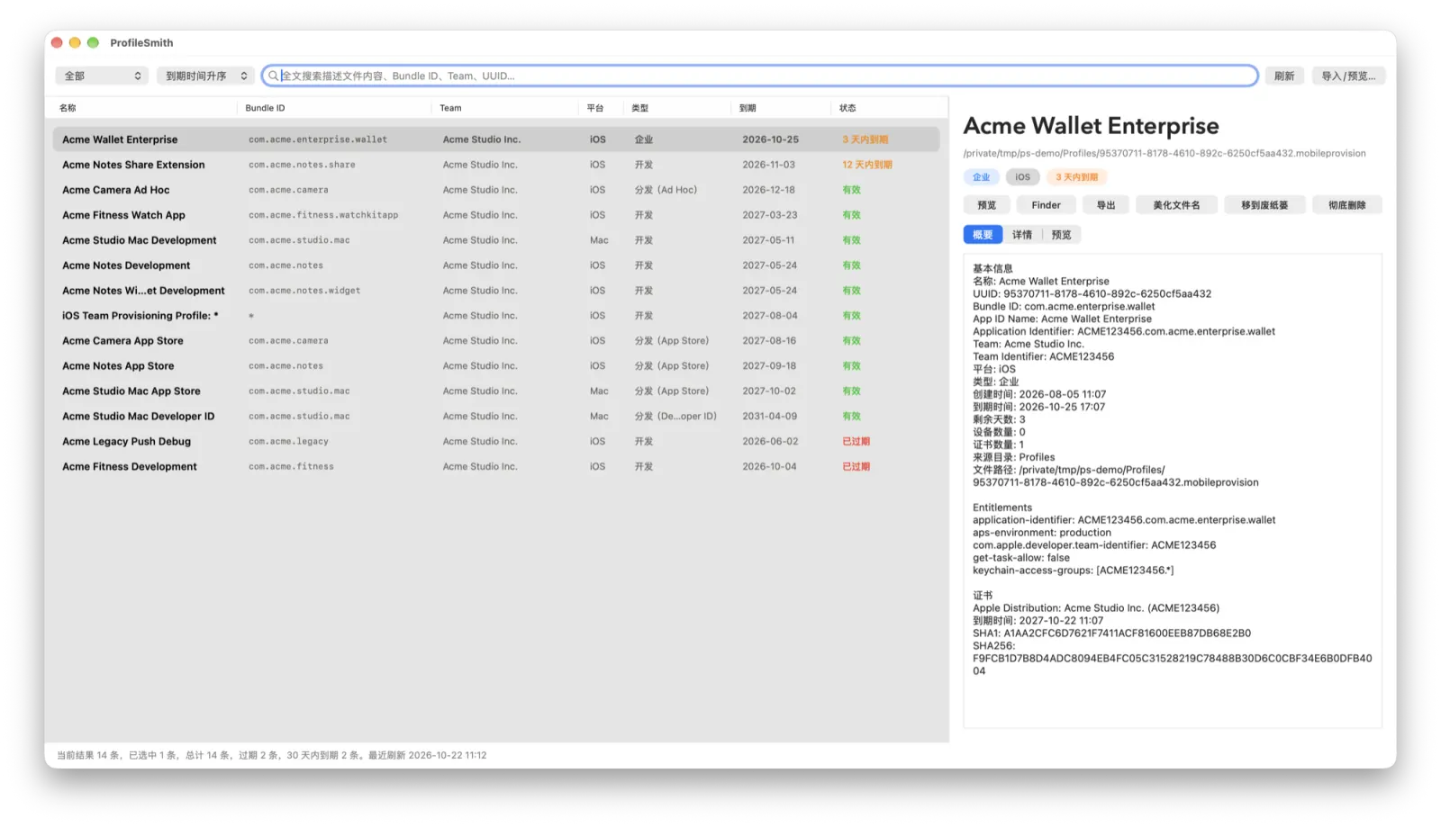Select the Acme Studio Mac Developer ID row
Screen dimensions: 1441x827
pos(496,417)
